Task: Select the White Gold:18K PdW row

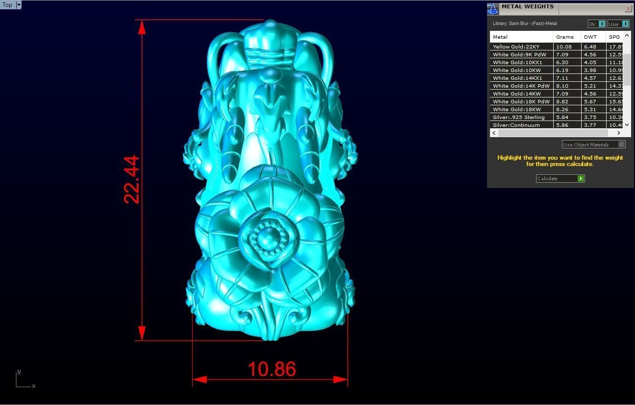Action: [x=557, y=101]
